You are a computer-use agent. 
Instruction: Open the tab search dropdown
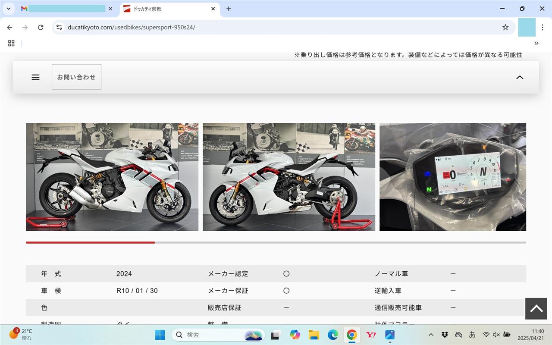point(9,9)
